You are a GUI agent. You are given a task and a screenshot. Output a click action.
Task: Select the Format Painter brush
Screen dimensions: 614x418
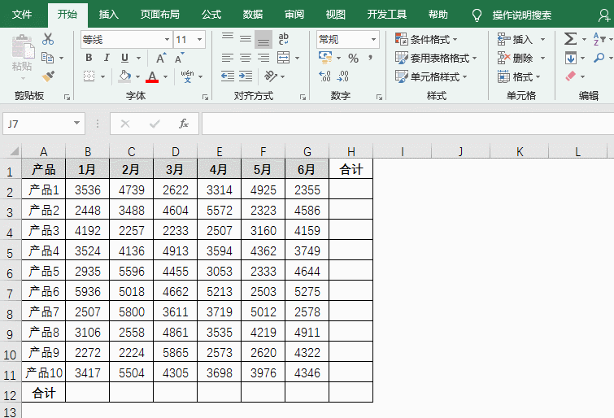click(x=48, y=76)
